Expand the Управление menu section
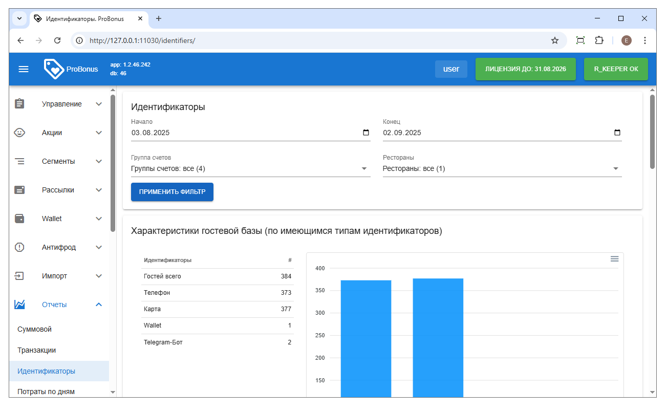 (99, 104)
